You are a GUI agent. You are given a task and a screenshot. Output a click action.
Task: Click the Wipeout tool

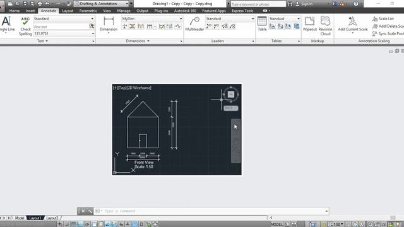click(x=310, y=24)
